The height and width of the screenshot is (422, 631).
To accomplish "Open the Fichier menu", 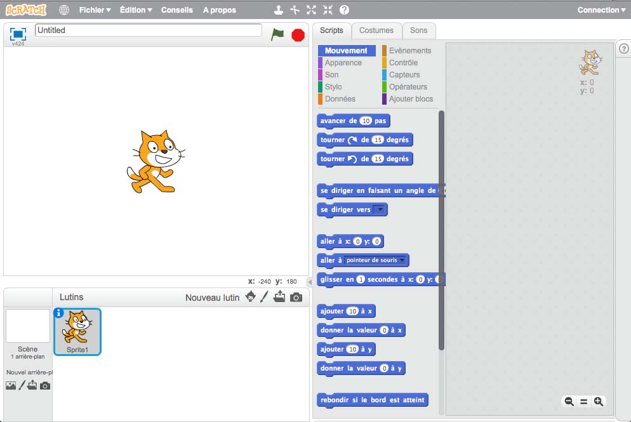I will (x=95, y=10).
